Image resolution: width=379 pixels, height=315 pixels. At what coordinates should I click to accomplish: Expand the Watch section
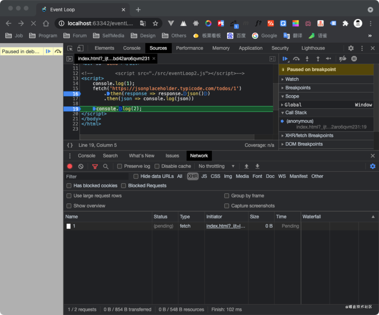coord(292,79)
